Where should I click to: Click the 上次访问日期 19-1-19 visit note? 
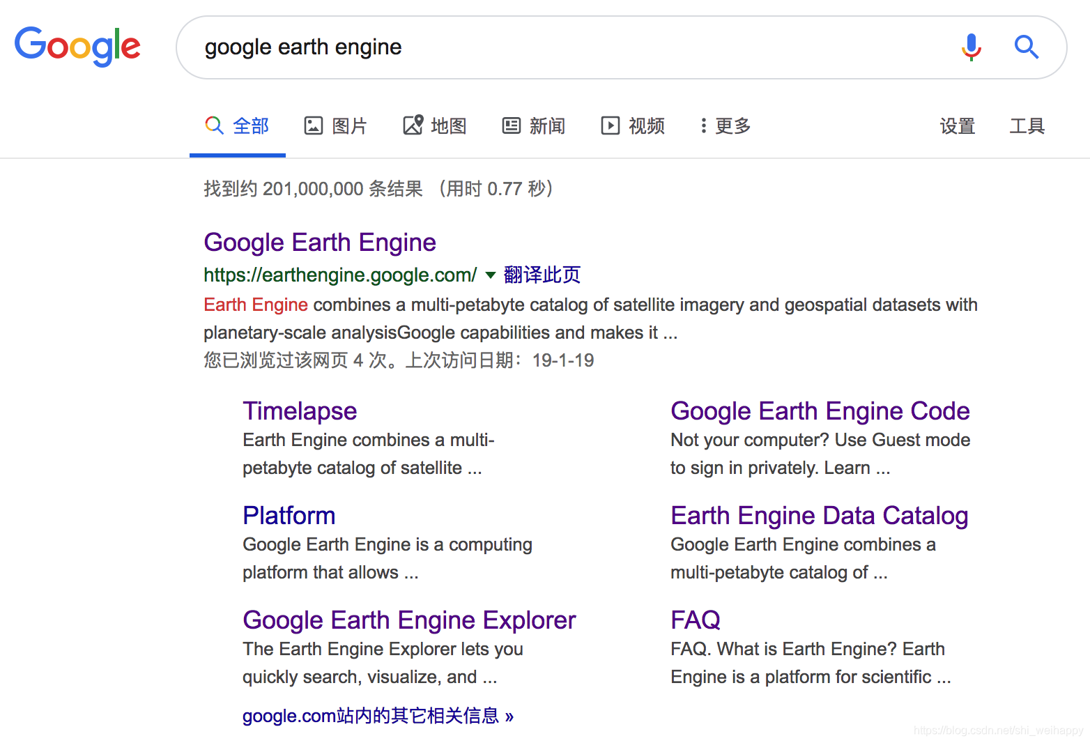point(500,360)
